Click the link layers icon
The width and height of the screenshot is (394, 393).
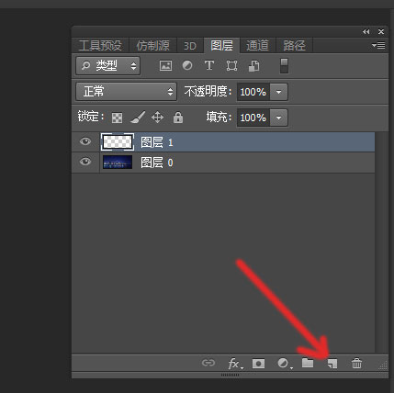(208, 363)
